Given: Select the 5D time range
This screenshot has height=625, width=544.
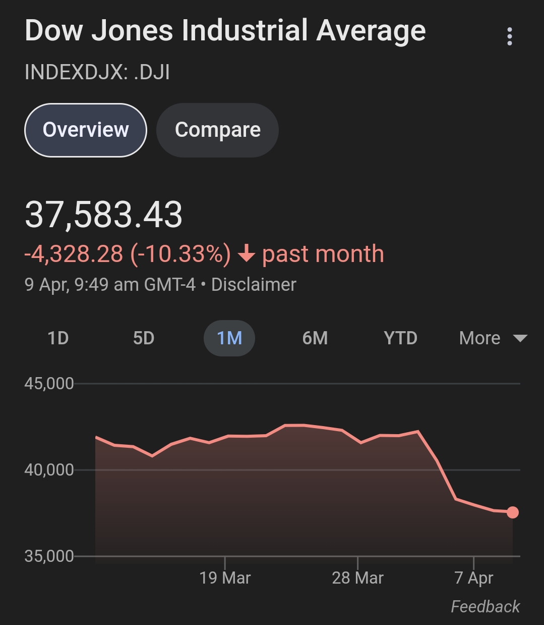Looking at the screenshot, I should (144, 338).
